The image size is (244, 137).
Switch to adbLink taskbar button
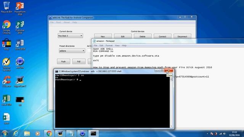click(x=82, y=134)
